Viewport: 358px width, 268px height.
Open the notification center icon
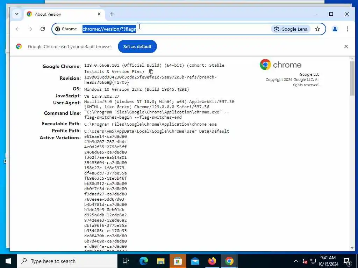[347, 261]
